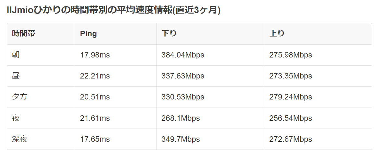
Task: Select the 268.1Mbps download value
Action: click(181, 118)
